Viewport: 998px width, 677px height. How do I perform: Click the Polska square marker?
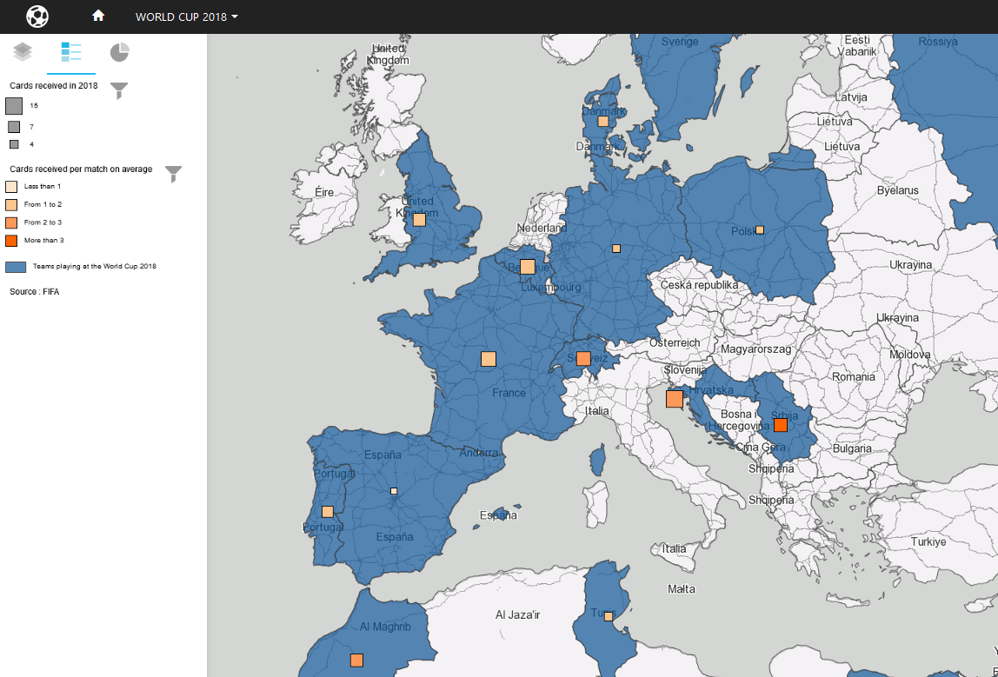[x=759, y=230]
